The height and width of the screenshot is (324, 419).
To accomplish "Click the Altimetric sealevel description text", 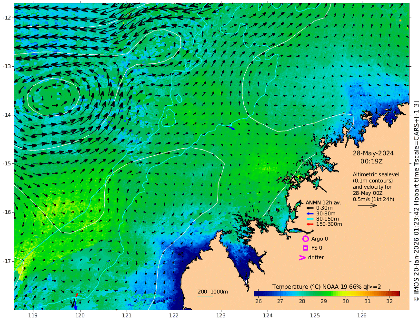I will pyautogui.click(x=376, y=187).
